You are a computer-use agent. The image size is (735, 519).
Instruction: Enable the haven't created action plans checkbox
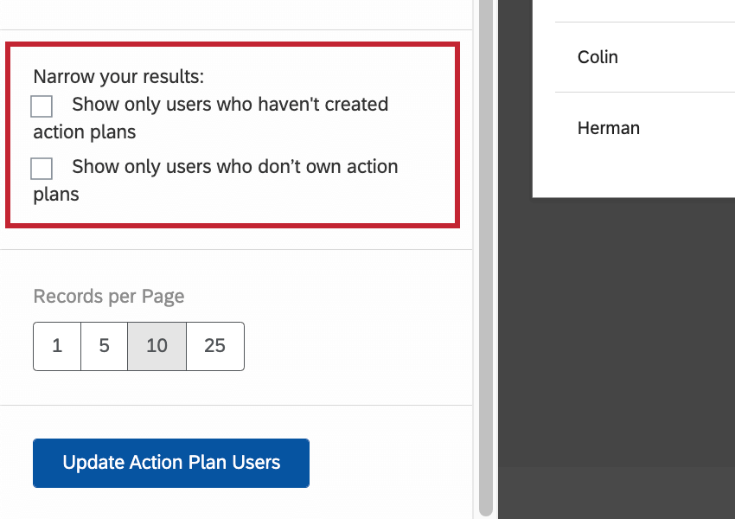[x=42, y=106]
